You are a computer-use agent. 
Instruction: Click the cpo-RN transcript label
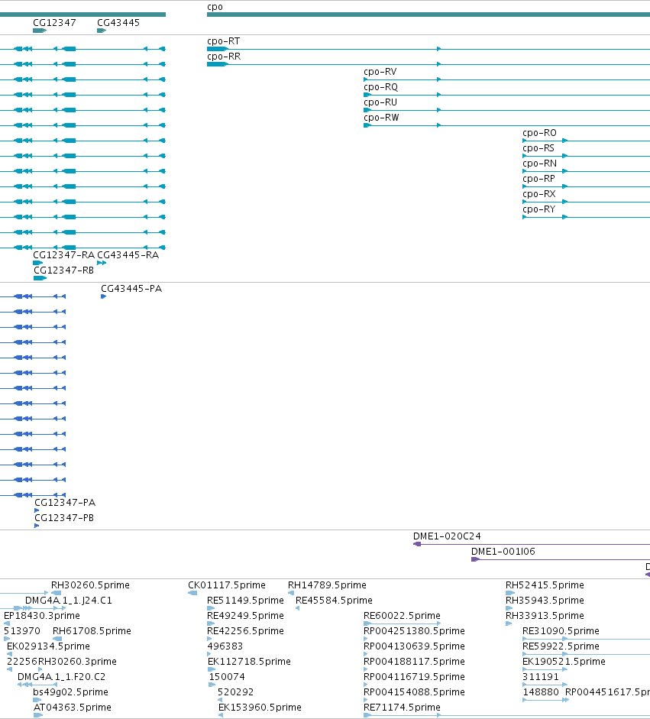tap(539, 164)
